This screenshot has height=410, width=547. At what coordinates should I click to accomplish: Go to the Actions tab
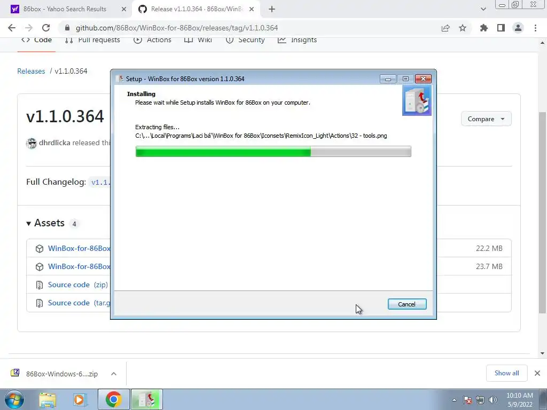(152, 40)
